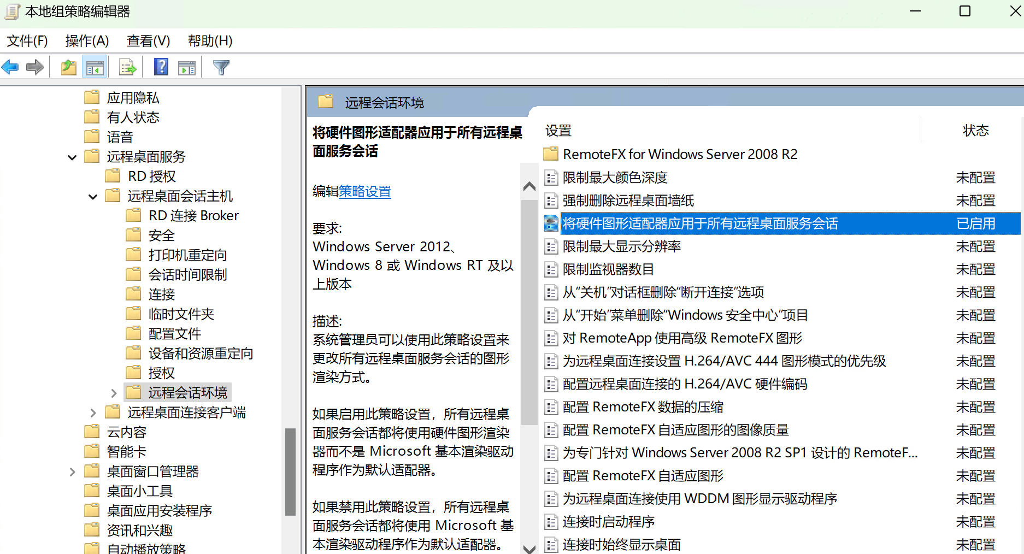
Task: Collapse the 远程桌面服务 tree node
Action: (x=72, y=157)
